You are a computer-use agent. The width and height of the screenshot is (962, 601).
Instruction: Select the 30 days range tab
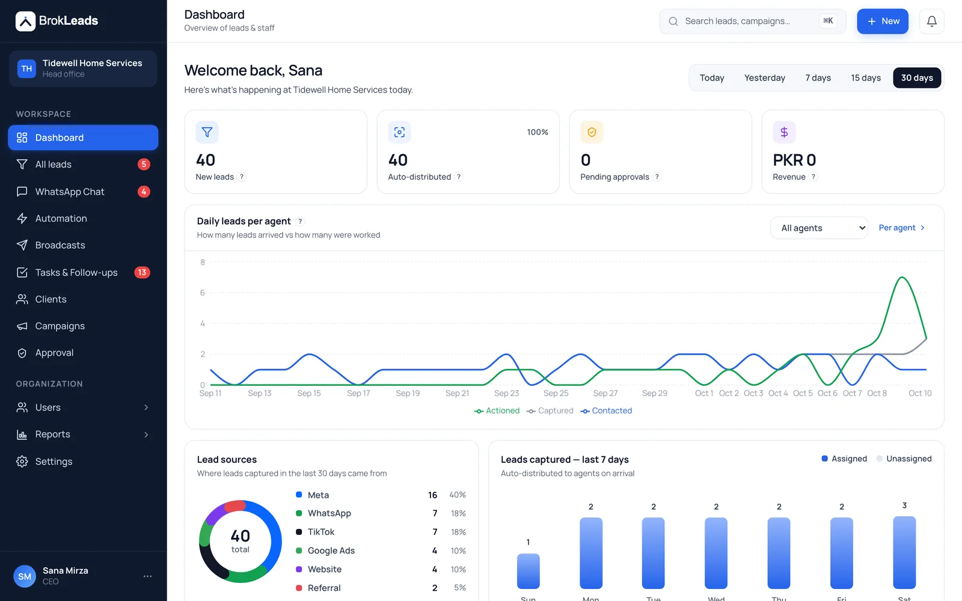click(917, 78)
